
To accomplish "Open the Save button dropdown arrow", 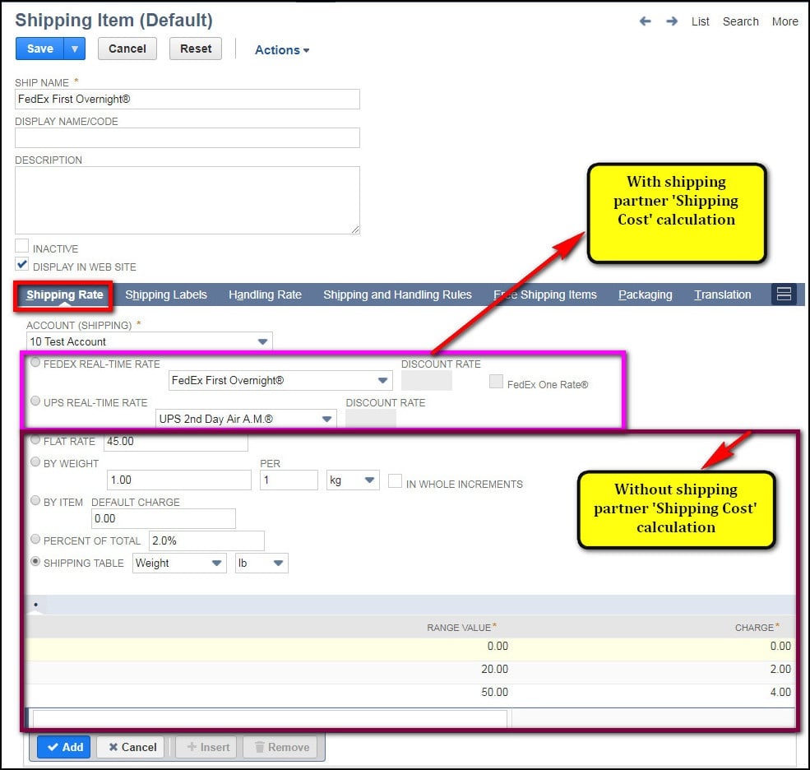I will click(x=75, y=49).
